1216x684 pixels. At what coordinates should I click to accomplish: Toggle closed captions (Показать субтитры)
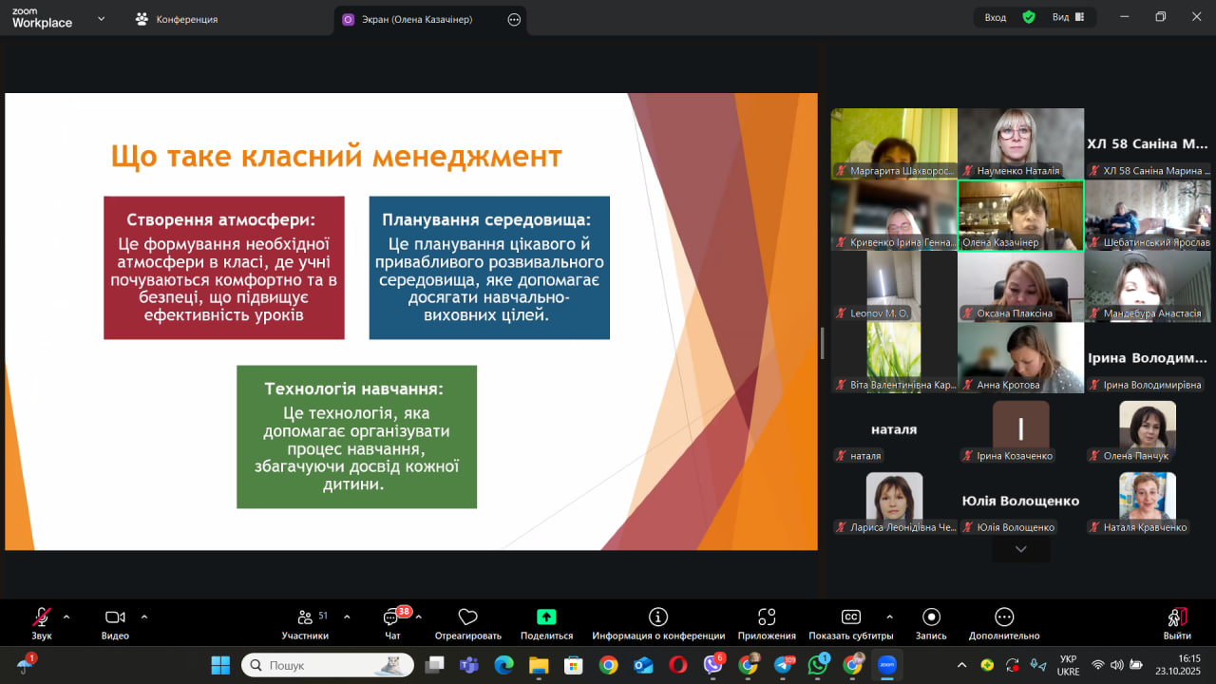click(x=850, y=623)
